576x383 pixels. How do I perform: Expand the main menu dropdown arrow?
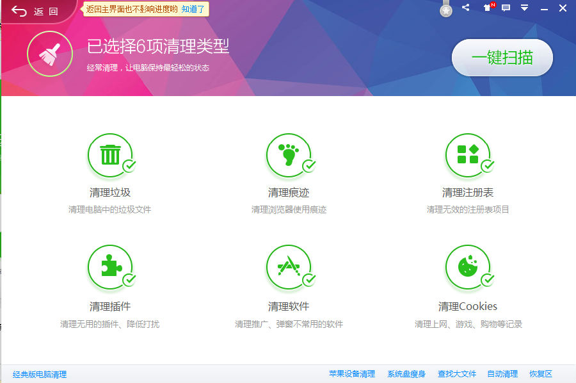(525, 8)
